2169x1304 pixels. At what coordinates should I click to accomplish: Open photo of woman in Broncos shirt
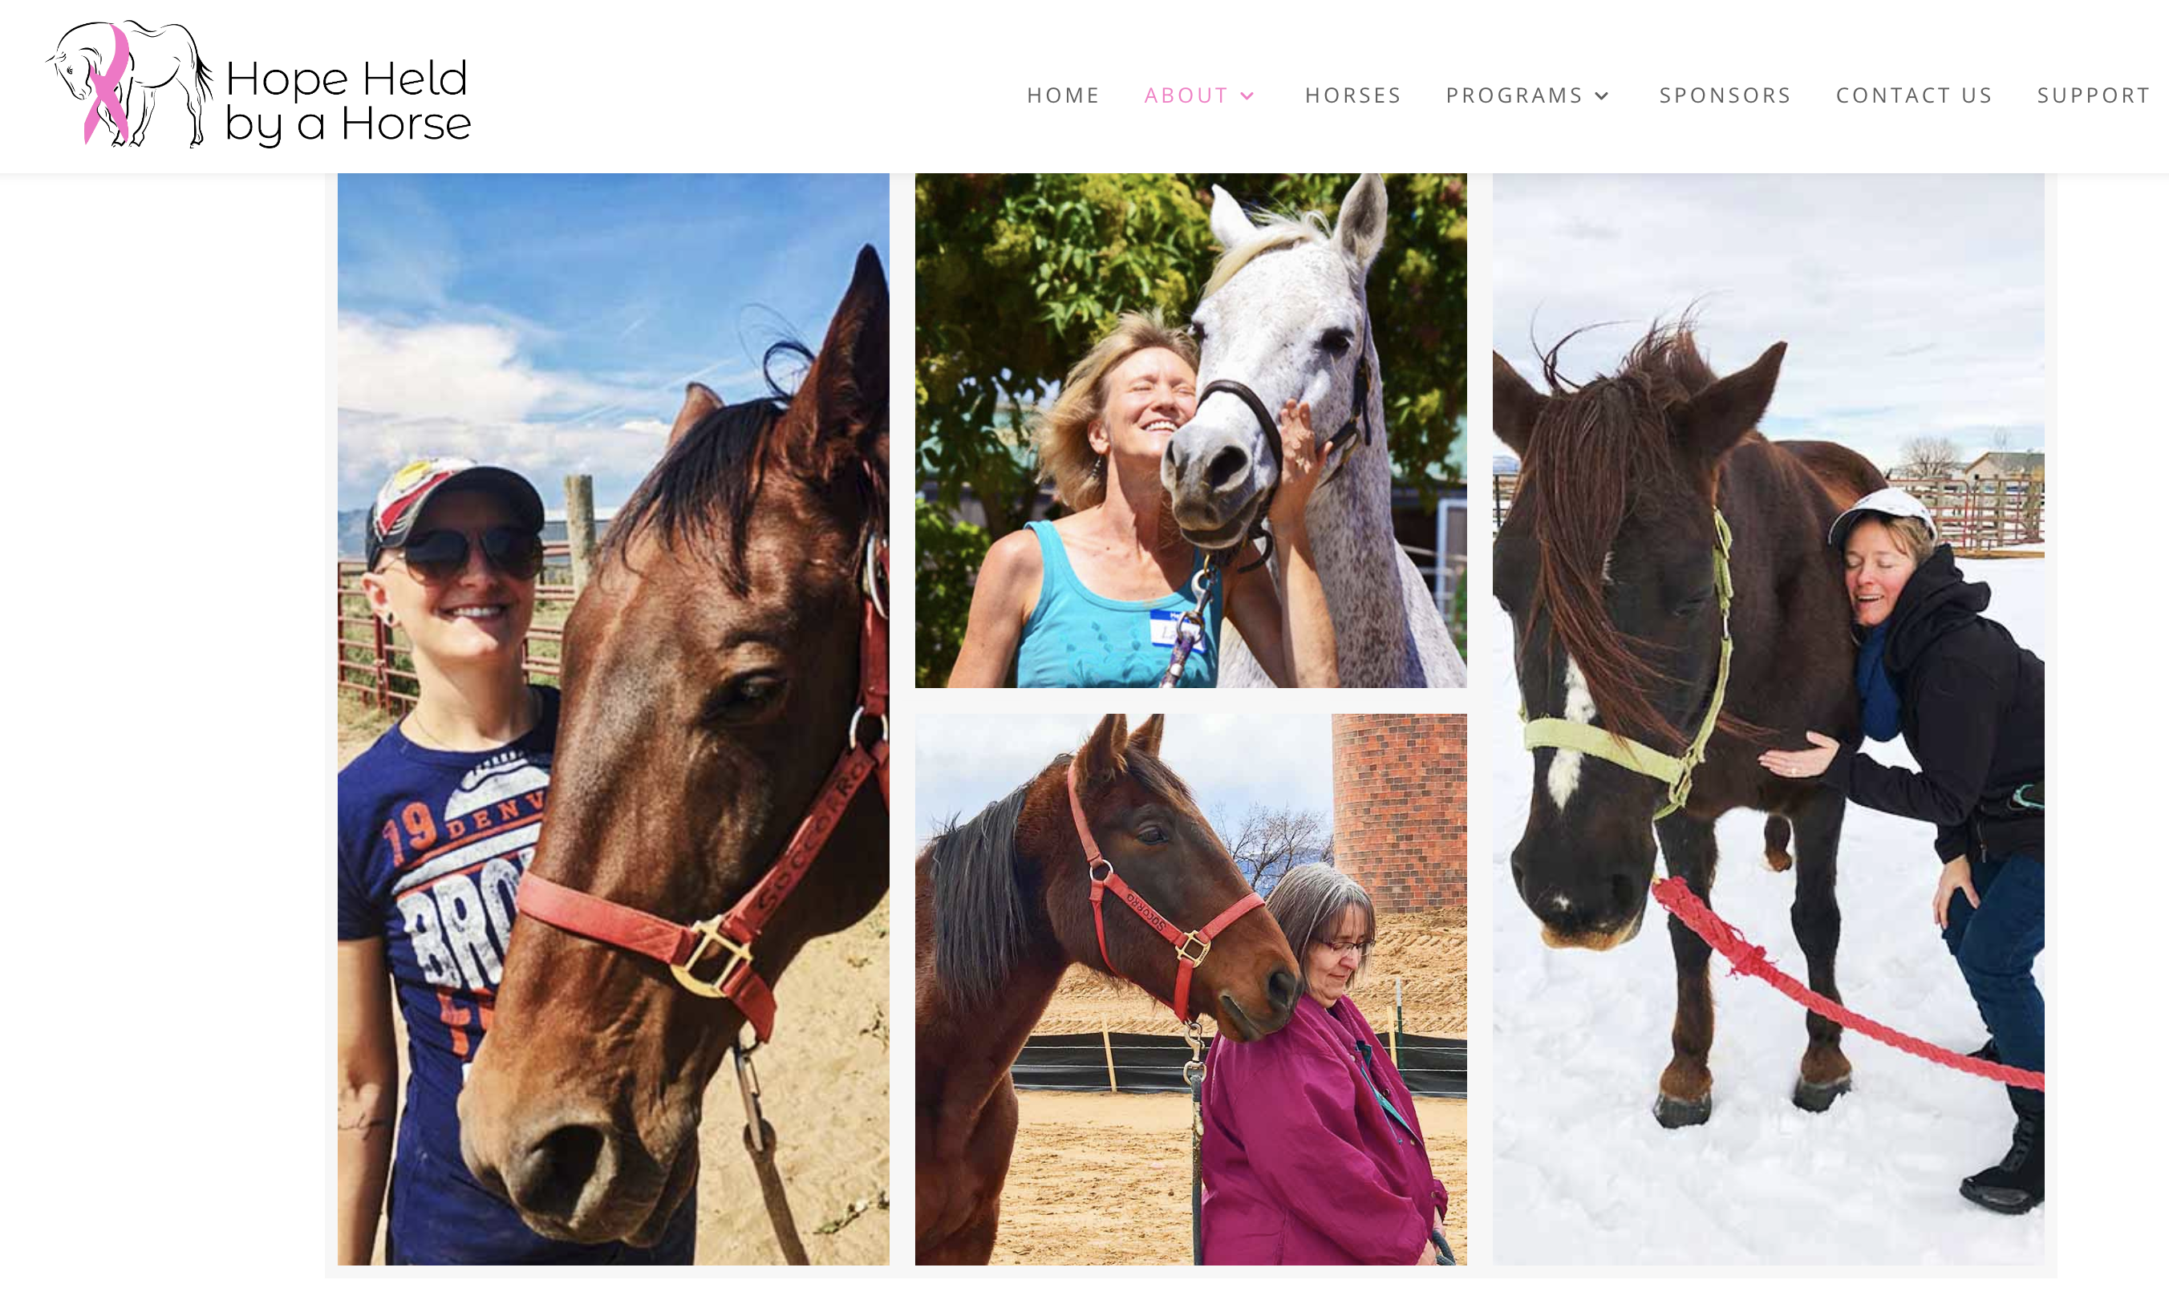pos(614,719)
